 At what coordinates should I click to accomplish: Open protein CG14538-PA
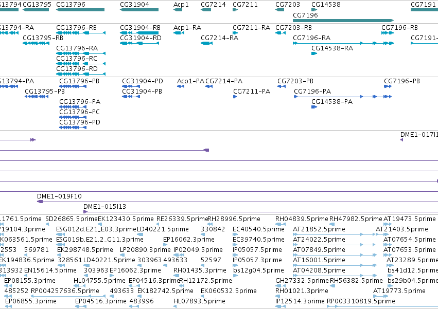coord(314,107)
